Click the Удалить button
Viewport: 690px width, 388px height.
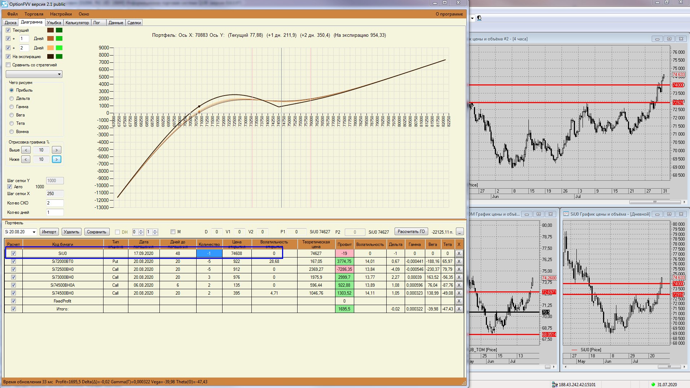pos(71,232)
